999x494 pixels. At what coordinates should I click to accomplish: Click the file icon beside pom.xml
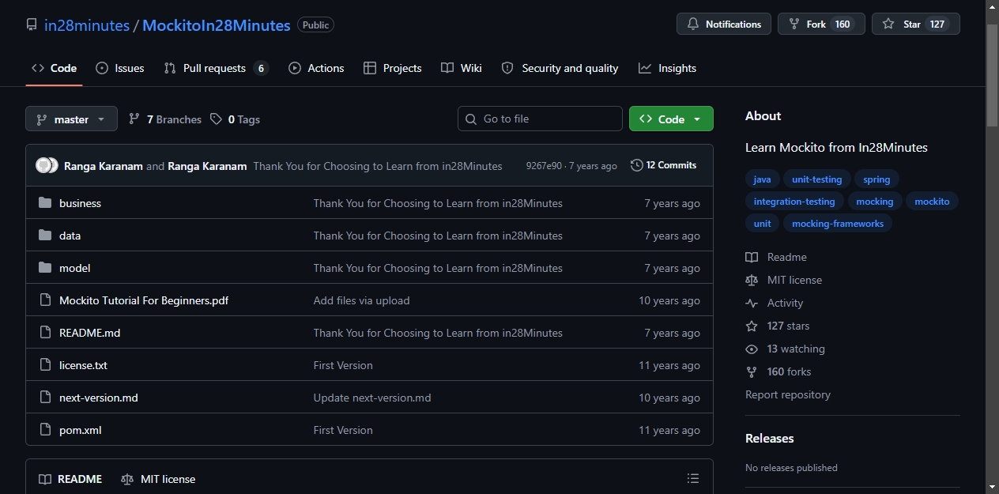click(45, 430)
